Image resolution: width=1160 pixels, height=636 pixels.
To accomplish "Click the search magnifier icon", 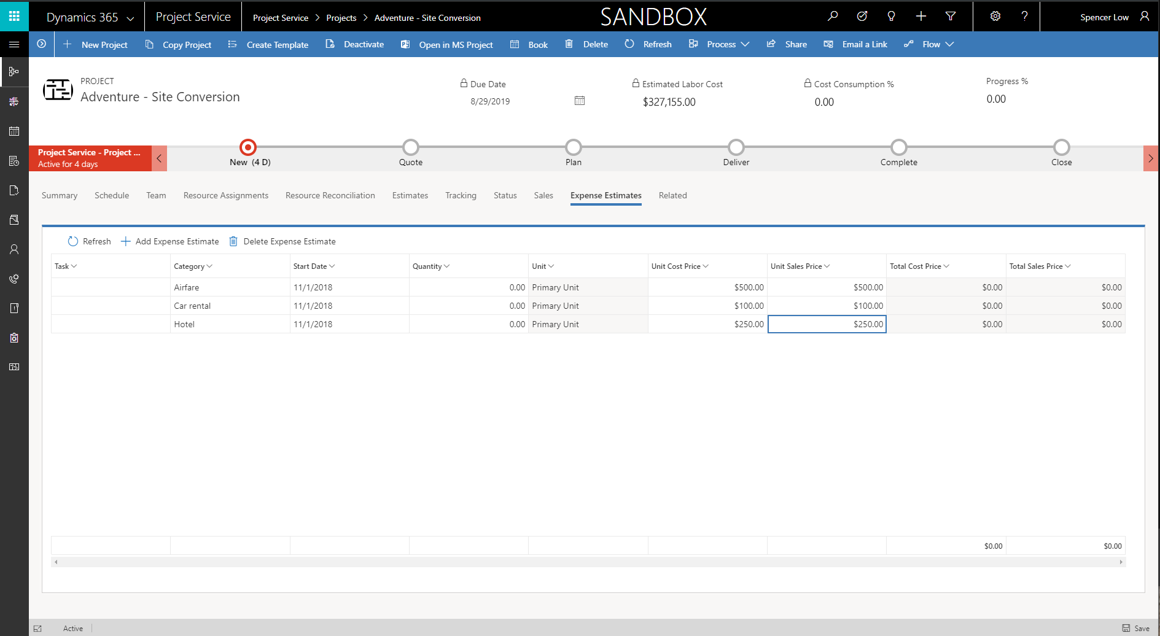I will (x=833, y=17).
